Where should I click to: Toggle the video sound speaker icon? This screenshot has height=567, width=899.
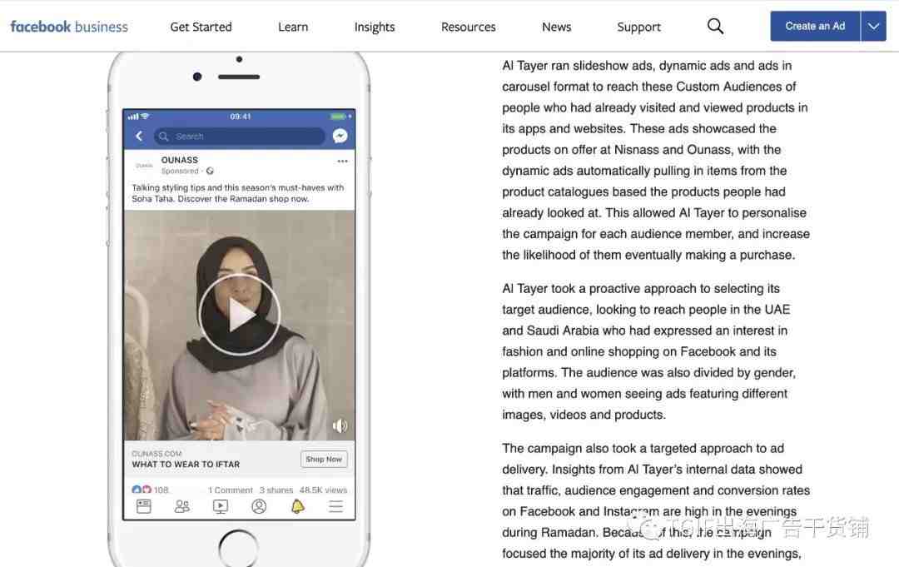point(340,425)
